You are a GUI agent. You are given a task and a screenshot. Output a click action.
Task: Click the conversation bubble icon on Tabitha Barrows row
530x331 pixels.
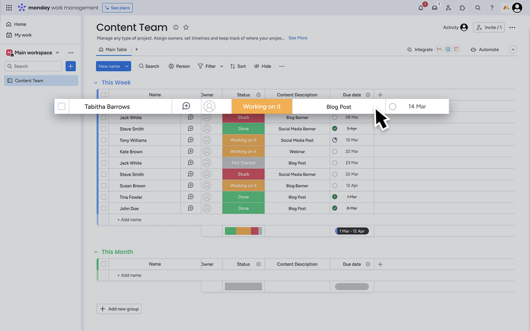click(186, 106)
